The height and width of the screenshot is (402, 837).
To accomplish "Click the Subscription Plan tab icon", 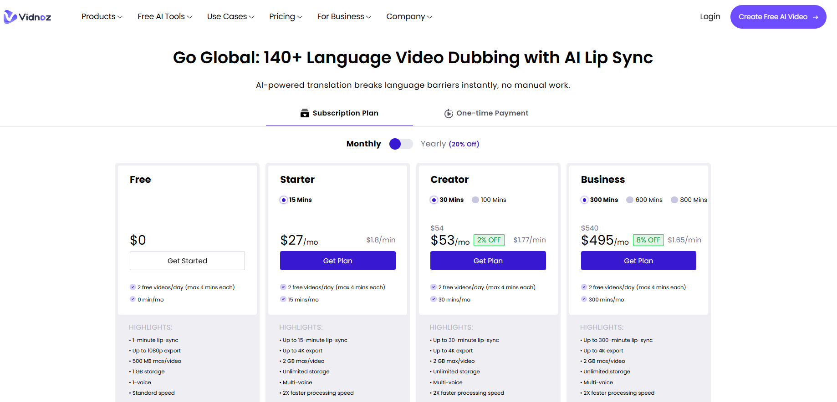I will click(305, 113).
